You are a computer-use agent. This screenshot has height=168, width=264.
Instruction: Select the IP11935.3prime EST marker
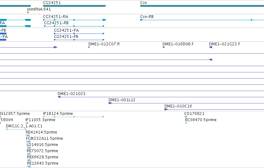[x=27, y=123]
